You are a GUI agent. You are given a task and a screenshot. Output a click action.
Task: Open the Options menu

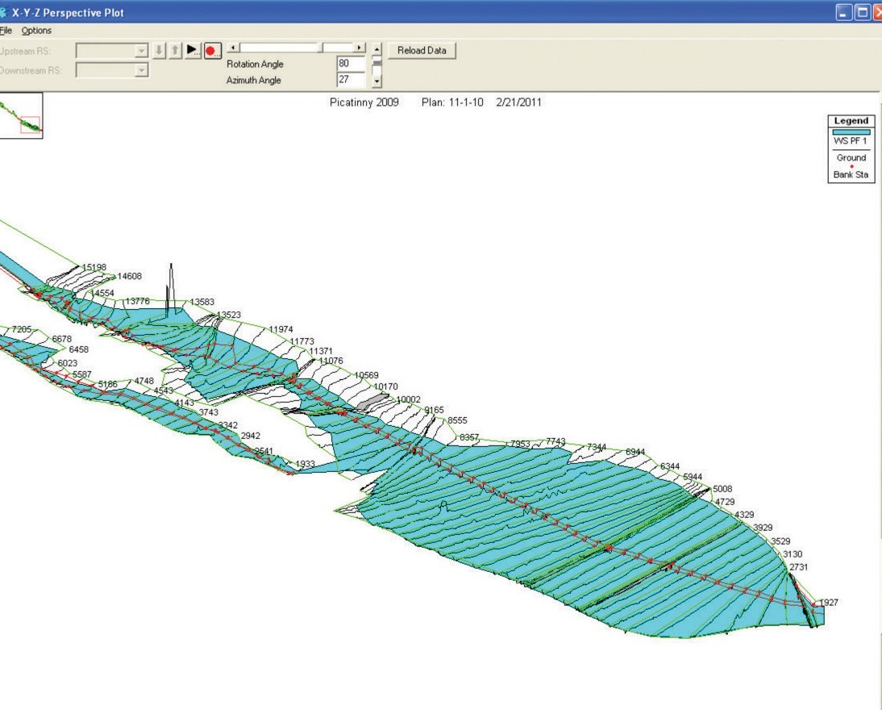pyautogui.click(x=36, y=31)
